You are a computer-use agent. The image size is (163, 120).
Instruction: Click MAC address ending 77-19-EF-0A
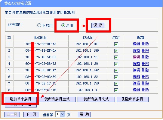pyautogui.click(x=41, y=50)
